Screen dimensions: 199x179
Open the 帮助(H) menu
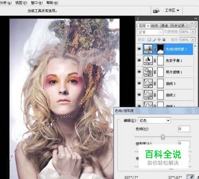[52, 3]
